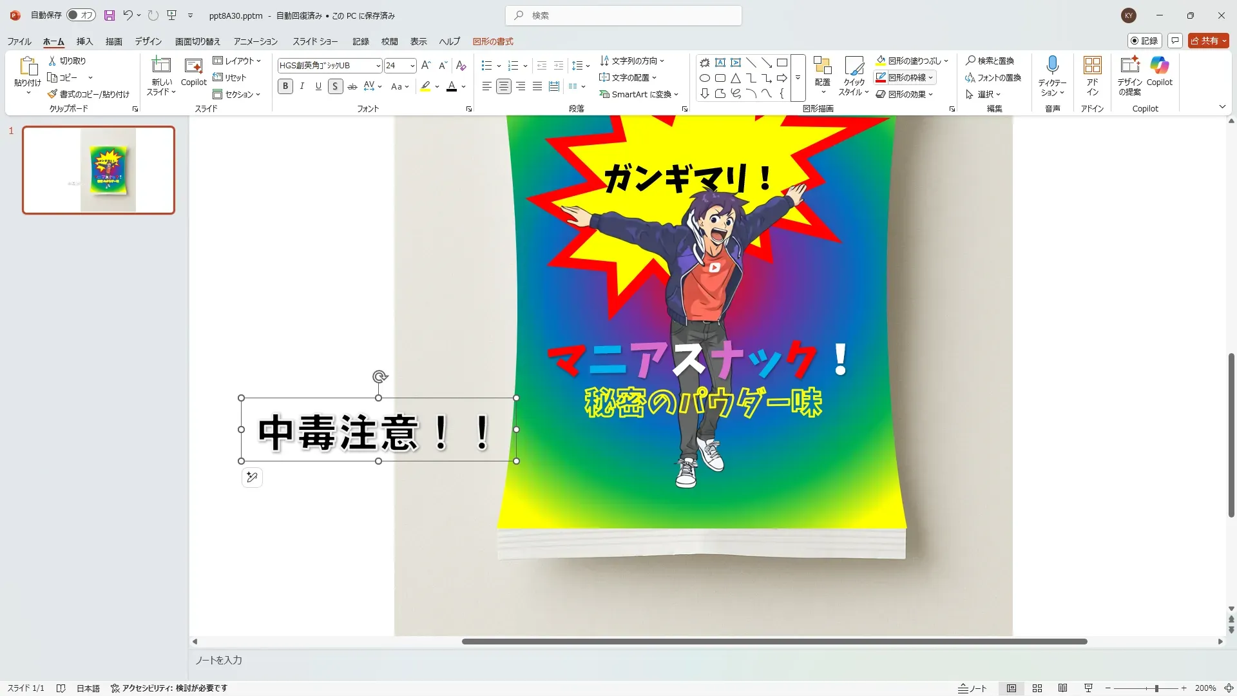
Task: Click the Dictation microphone icon
Action: [1052, 66]
